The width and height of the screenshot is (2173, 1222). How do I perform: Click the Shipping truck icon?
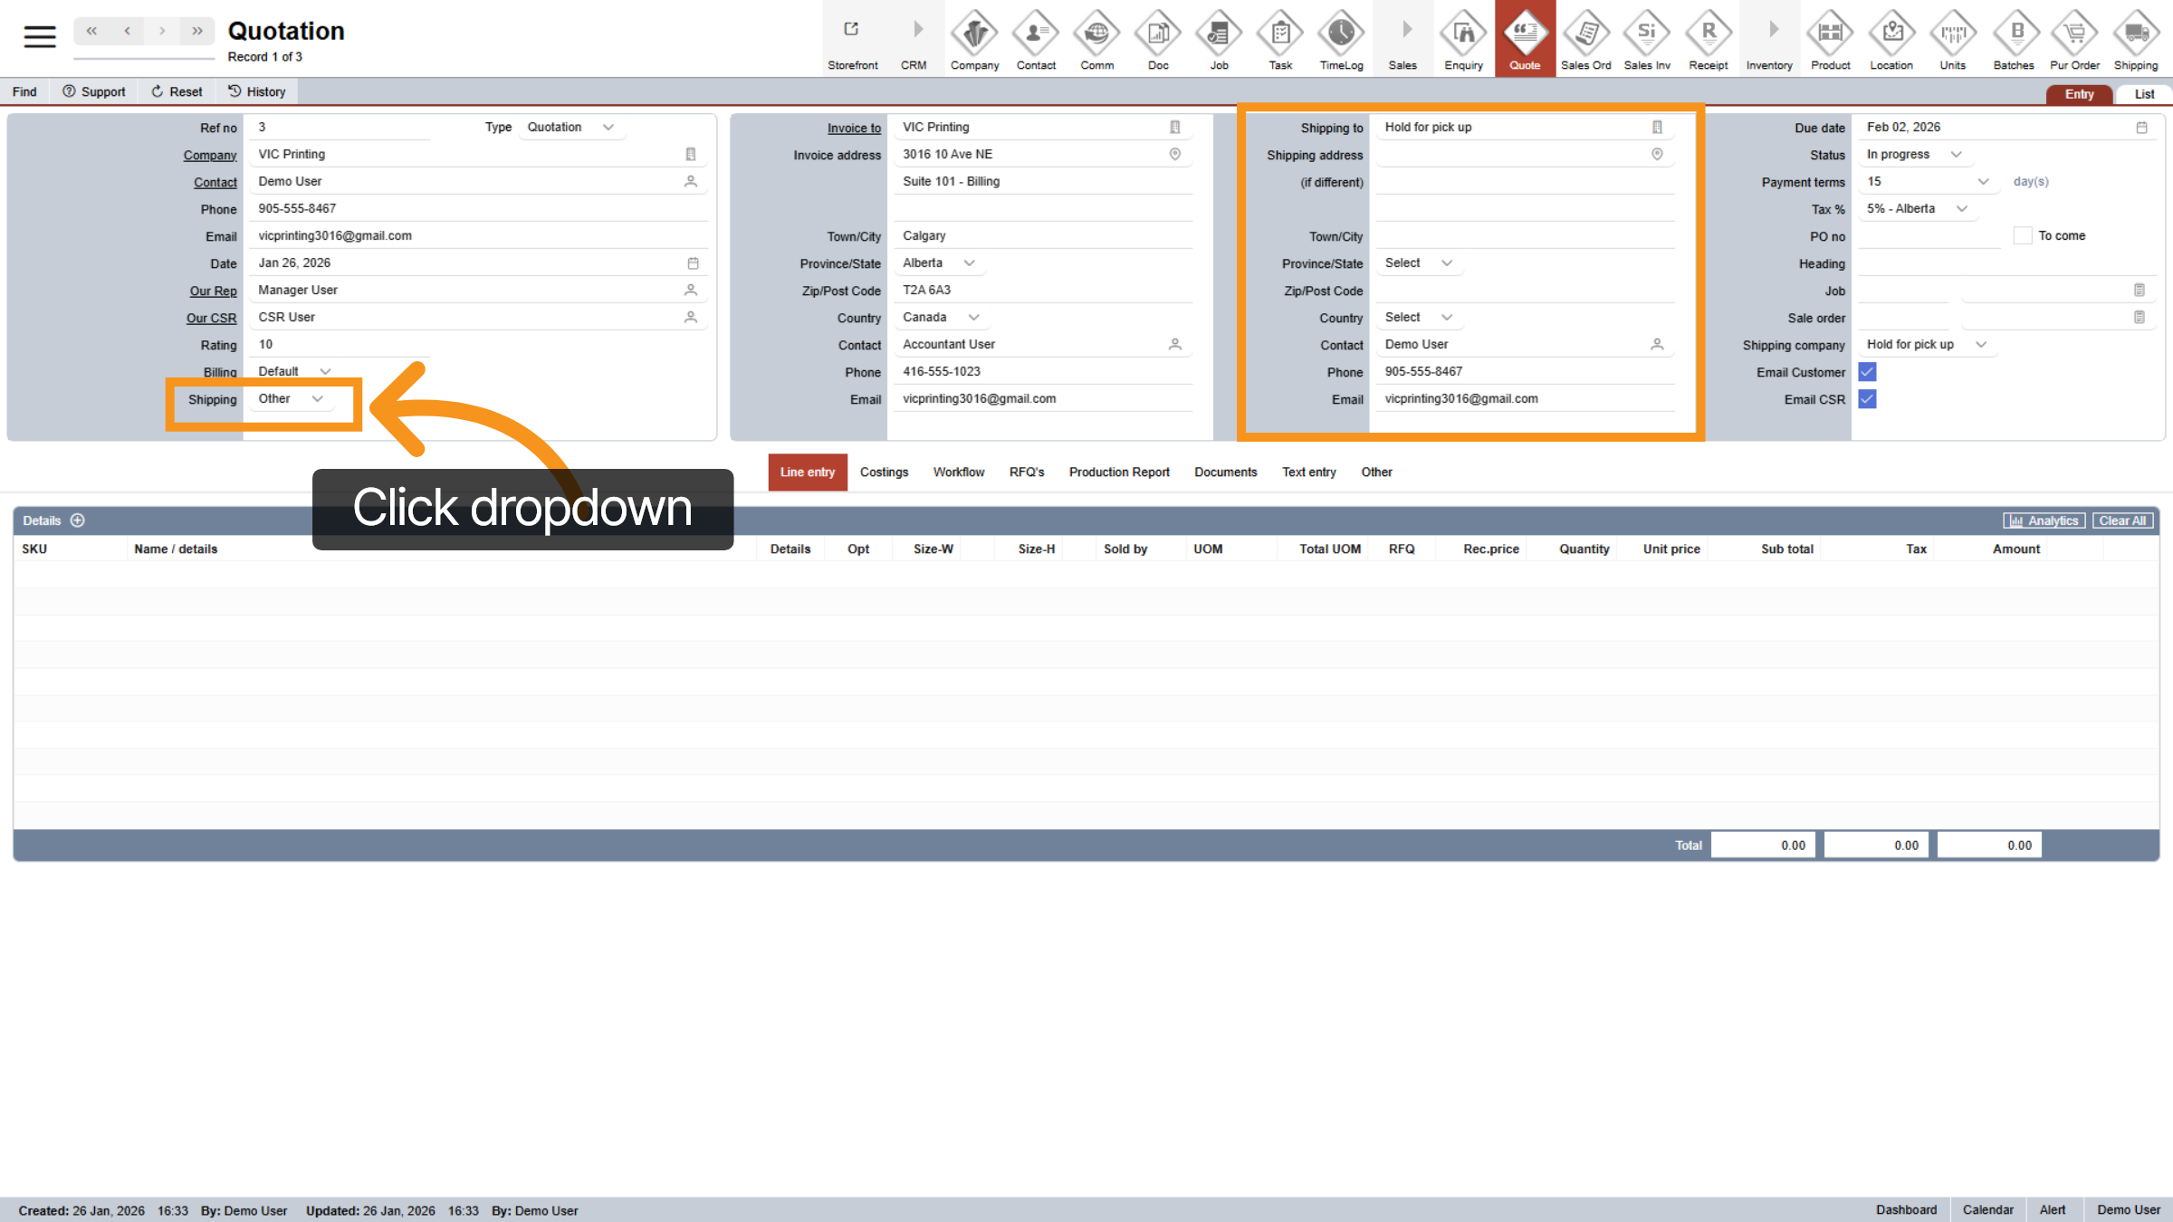click(x=2136, y=34)
